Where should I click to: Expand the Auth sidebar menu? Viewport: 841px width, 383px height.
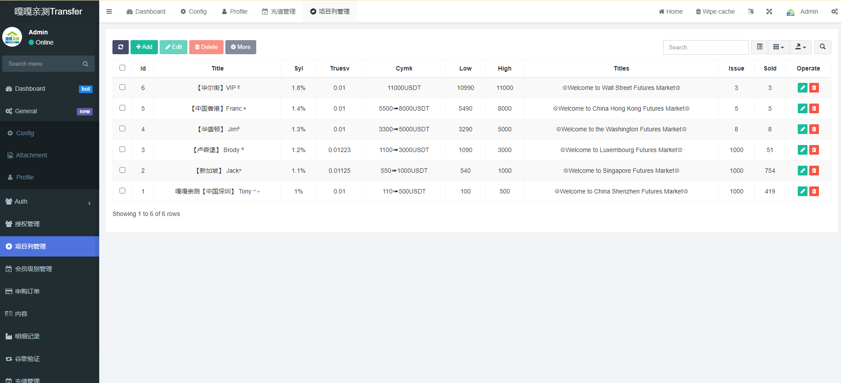tap(49, 201)
